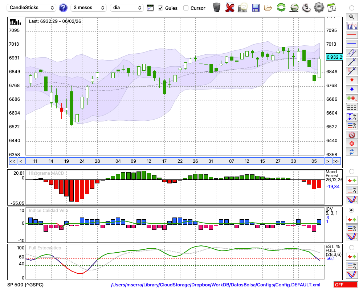
Task: Open the 3 mesos period dropdown
Action: click(89, 8)
